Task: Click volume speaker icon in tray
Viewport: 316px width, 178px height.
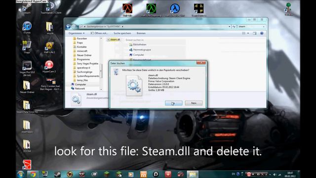Action: (275, 175)
